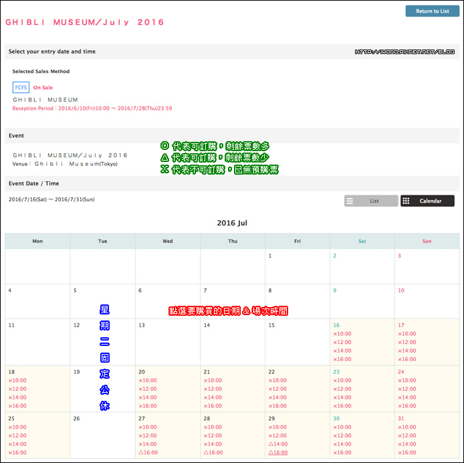Click sold-out 16:00 slot on July 31
This screenshot has width=464, height=463.
(407, 452)
